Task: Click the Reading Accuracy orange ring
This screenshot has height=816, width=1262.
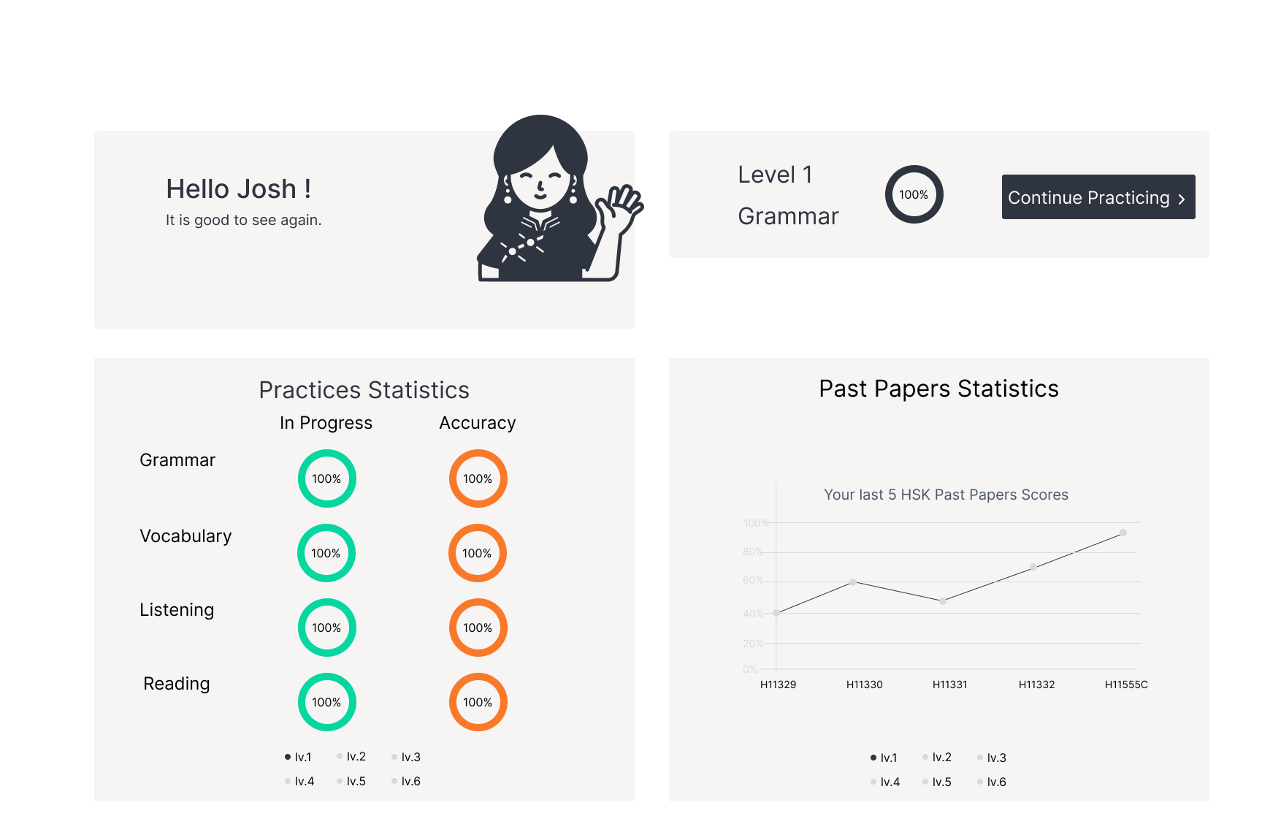Action: click(x=478, y=702)
